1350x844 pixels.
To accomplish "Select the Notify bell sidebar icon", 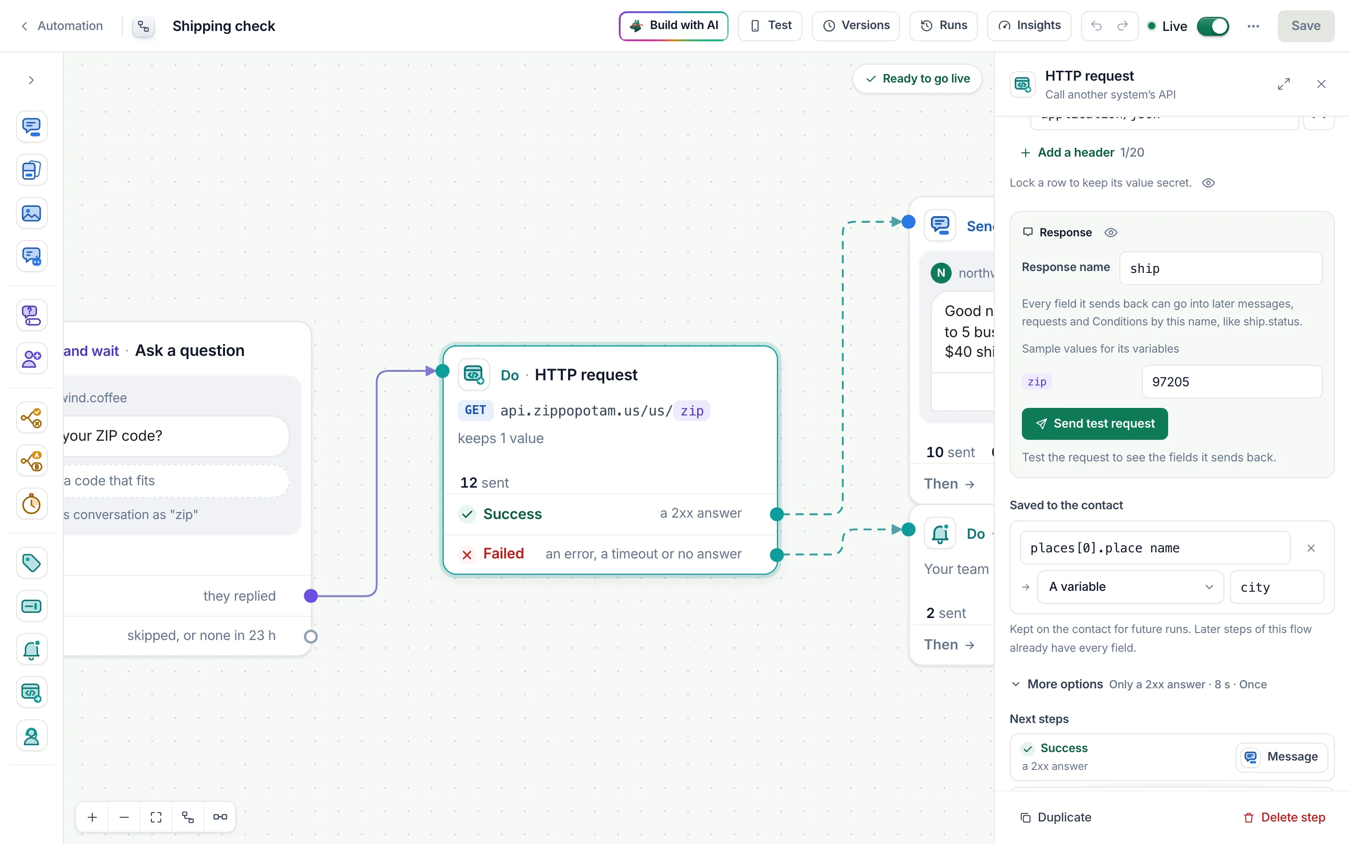I will pyautogui.click(x=31, y=649).
